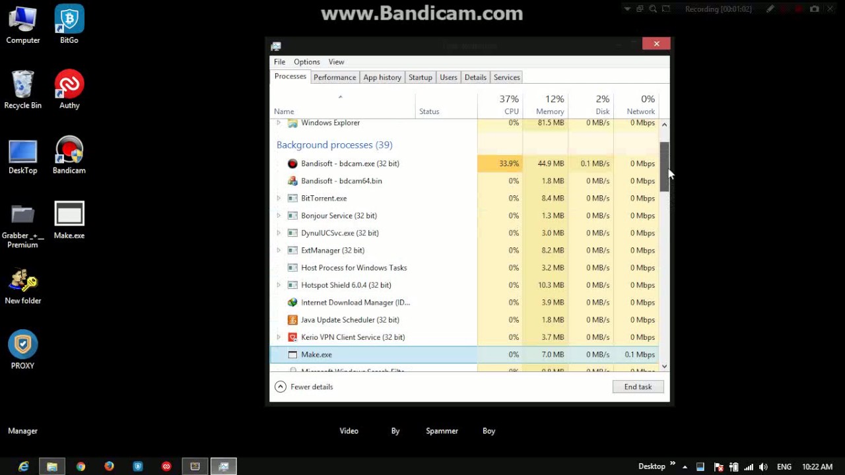This screenshot has width=845, height=475.
Task: Open File Explorer from the taskbar
Action: click(x=52, y=466)
